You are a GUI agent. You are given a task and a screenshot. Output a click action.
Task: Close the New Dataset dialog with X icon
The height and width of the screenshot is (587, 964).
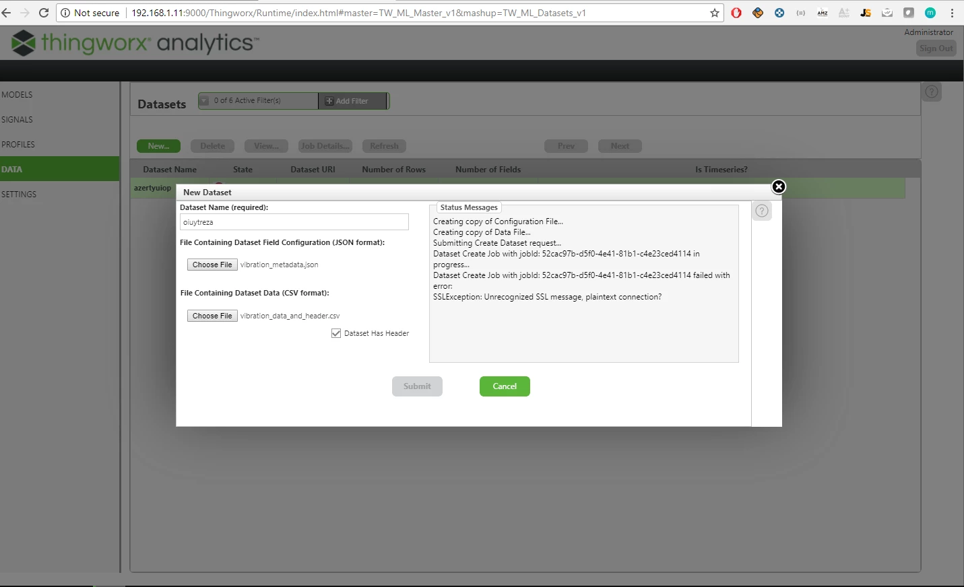click(x=779, y=186)
